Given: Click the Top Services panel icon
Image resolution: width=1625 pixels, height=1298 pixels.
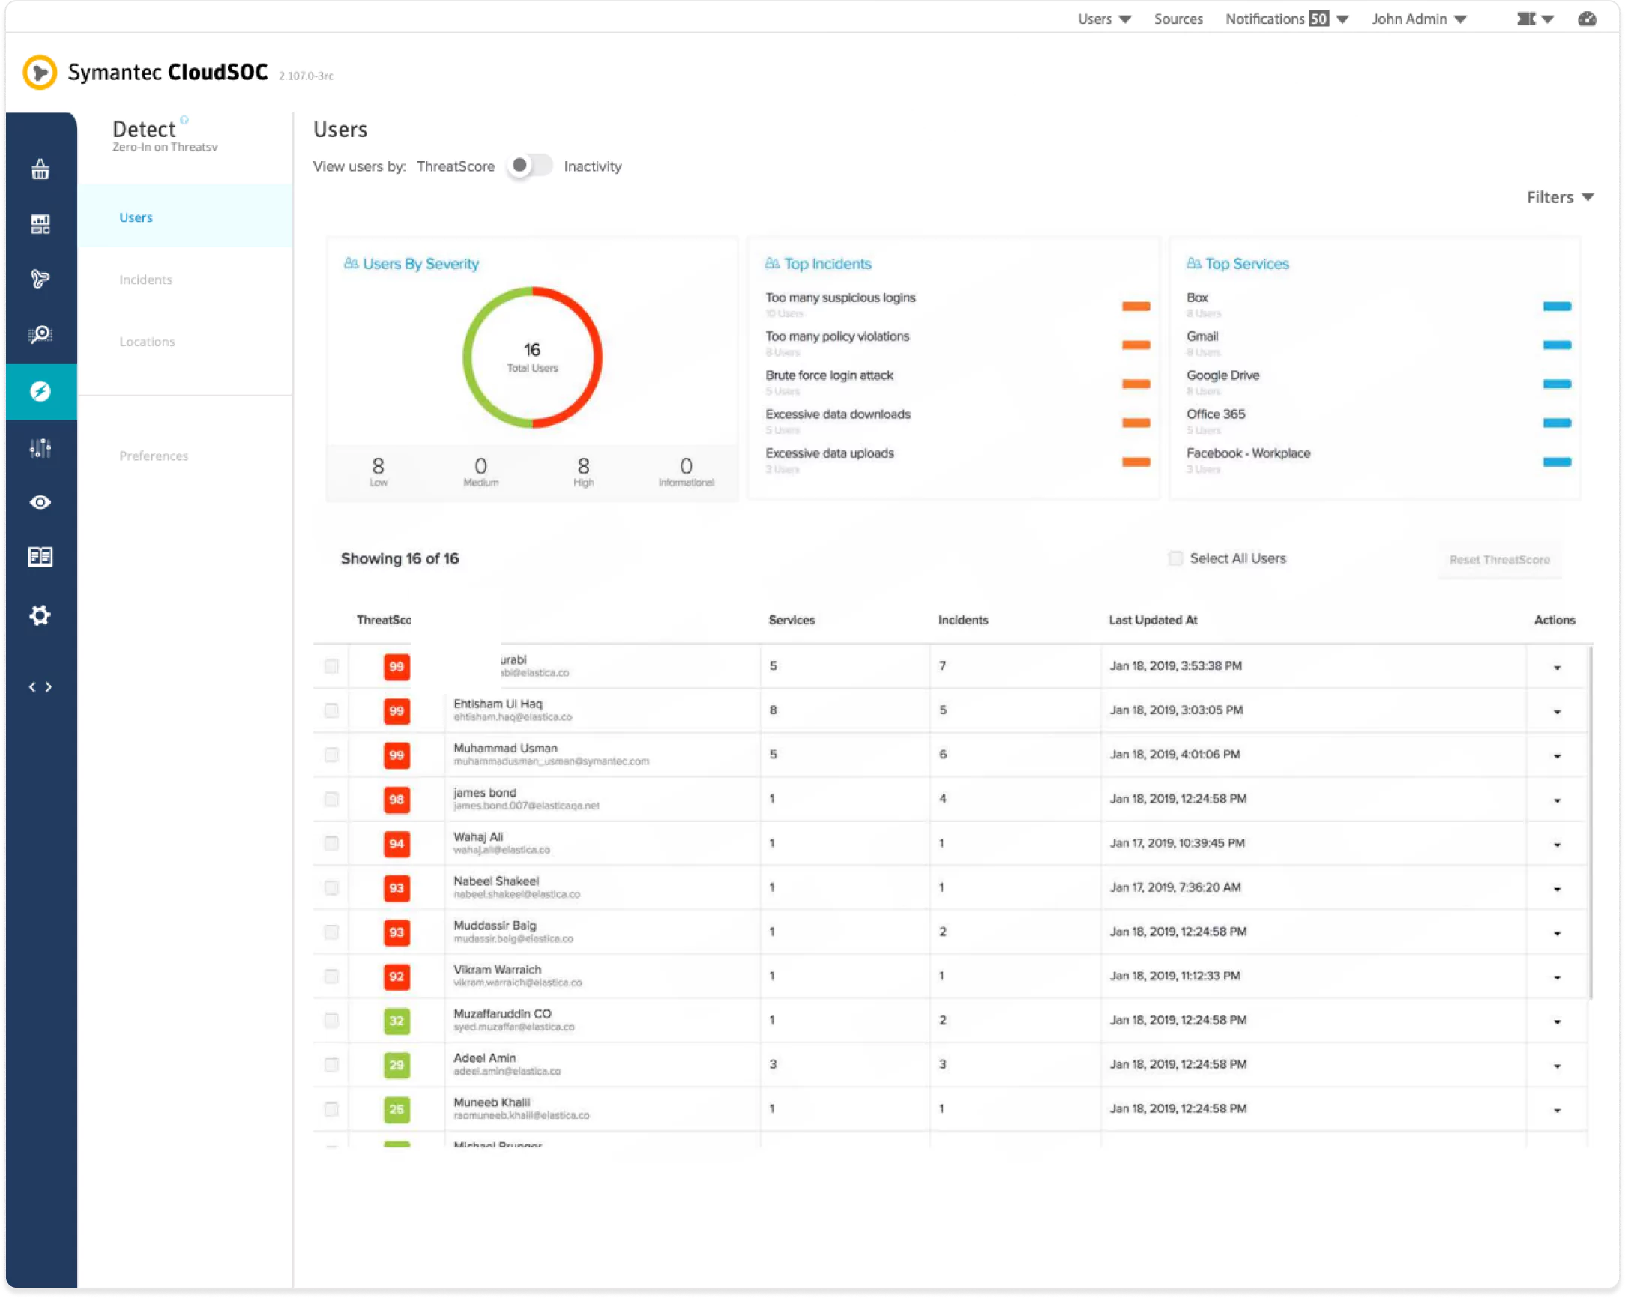Looking at the screenshot, I should click(x=1194, y=263).
